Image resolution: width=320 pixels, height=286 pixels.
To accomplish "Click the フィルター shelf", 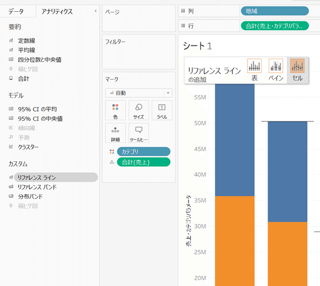I will (139, 52).
